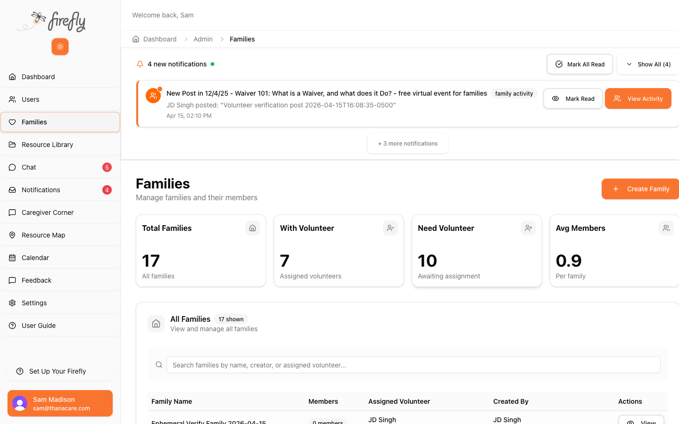Expand Show All (4) notifications
The height and width of the screenshot is (424, 679).
coord(648,64)
